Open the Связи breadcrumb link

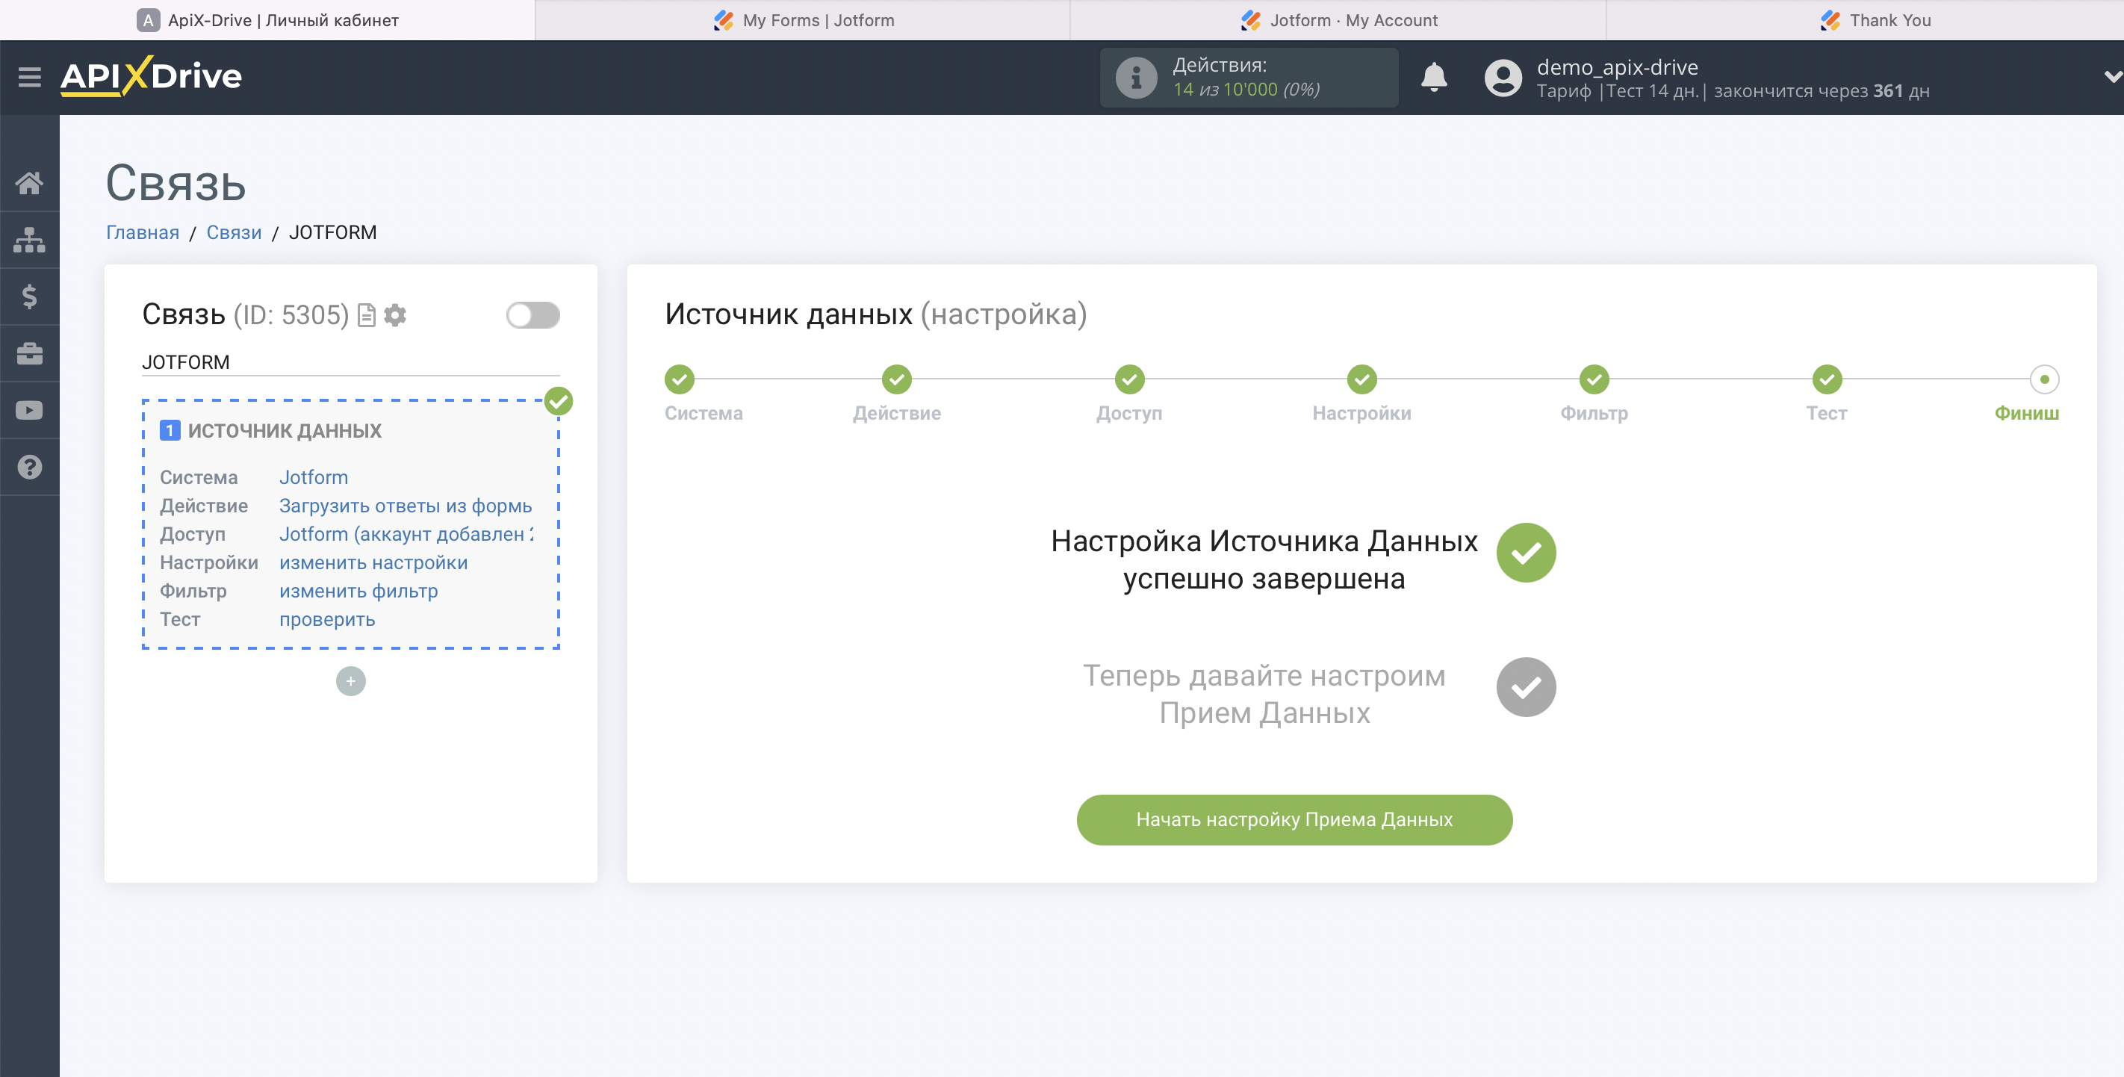(x=233, y=232)
